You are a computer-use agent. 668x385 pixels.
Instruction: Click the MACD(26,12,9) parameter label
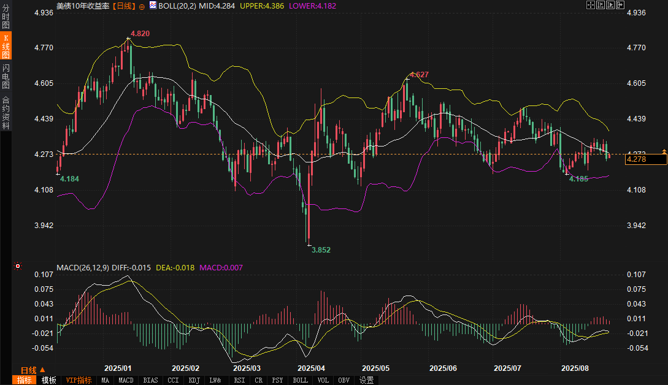[83, 268]
